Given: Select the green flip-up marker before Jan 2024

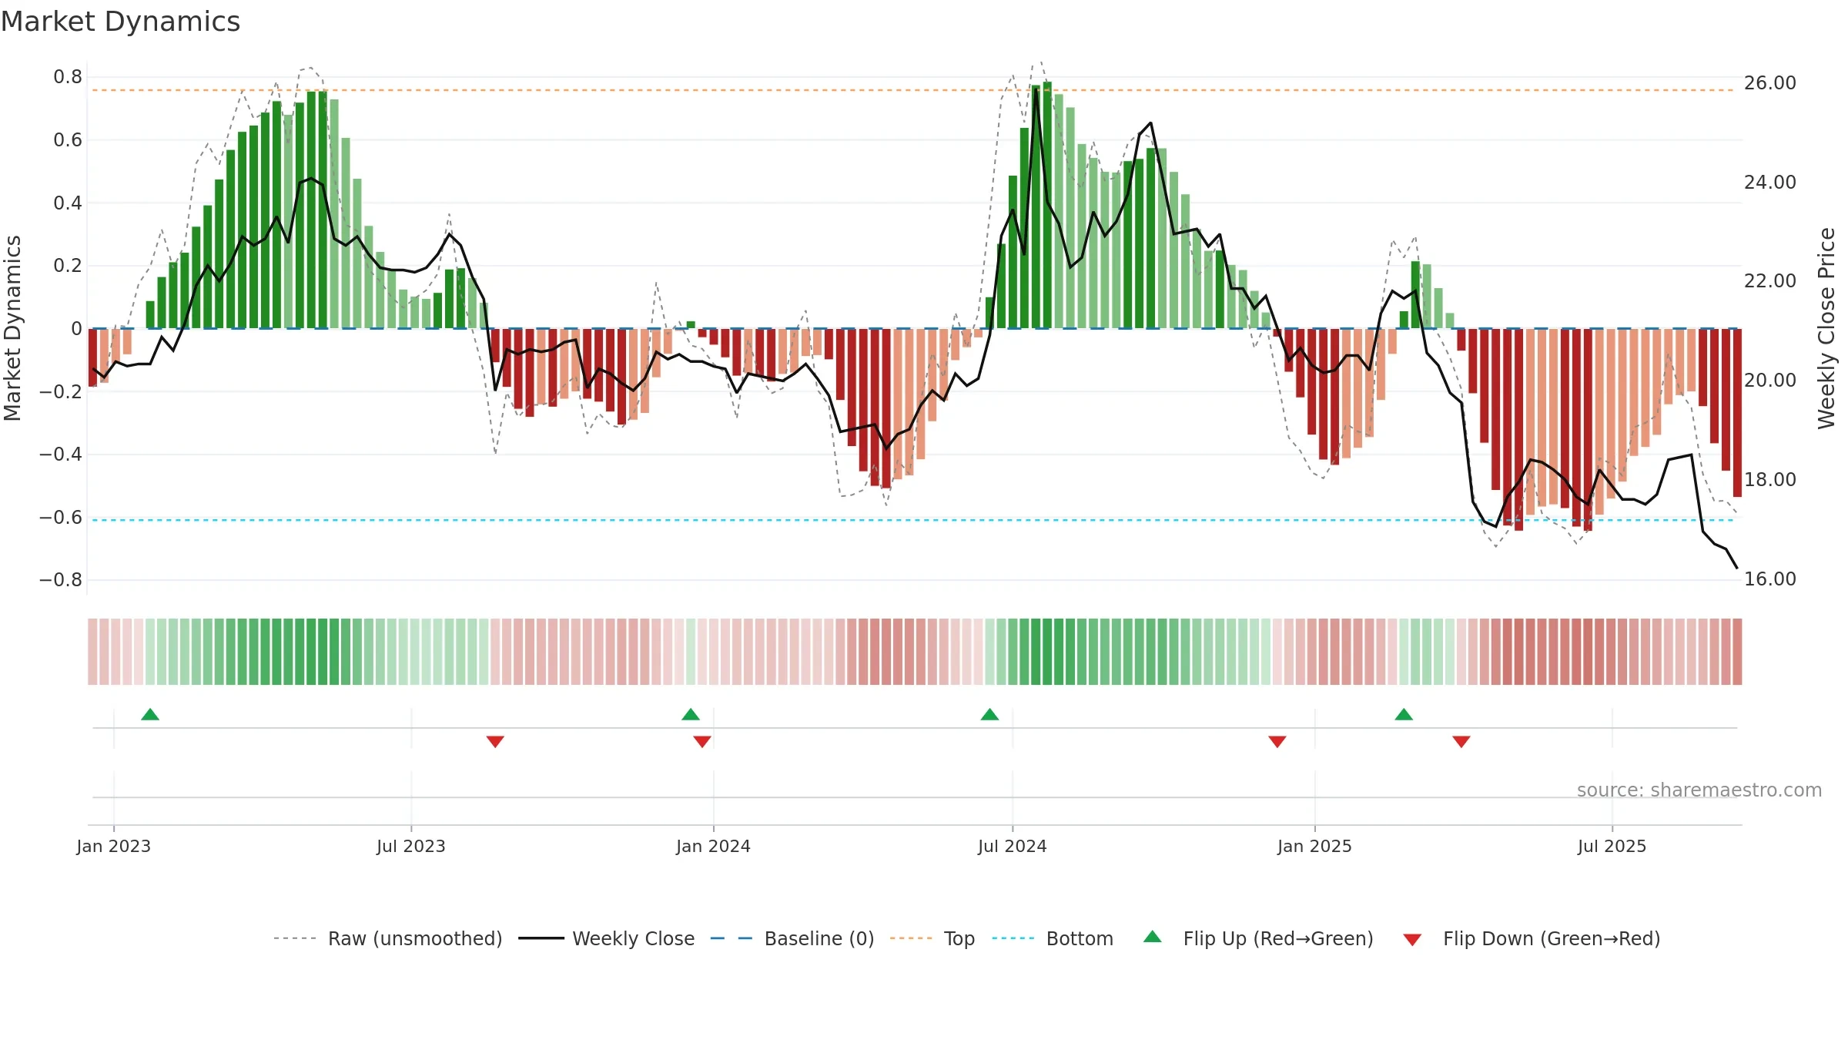Looking at the screenshot, I should coord(691,714).
